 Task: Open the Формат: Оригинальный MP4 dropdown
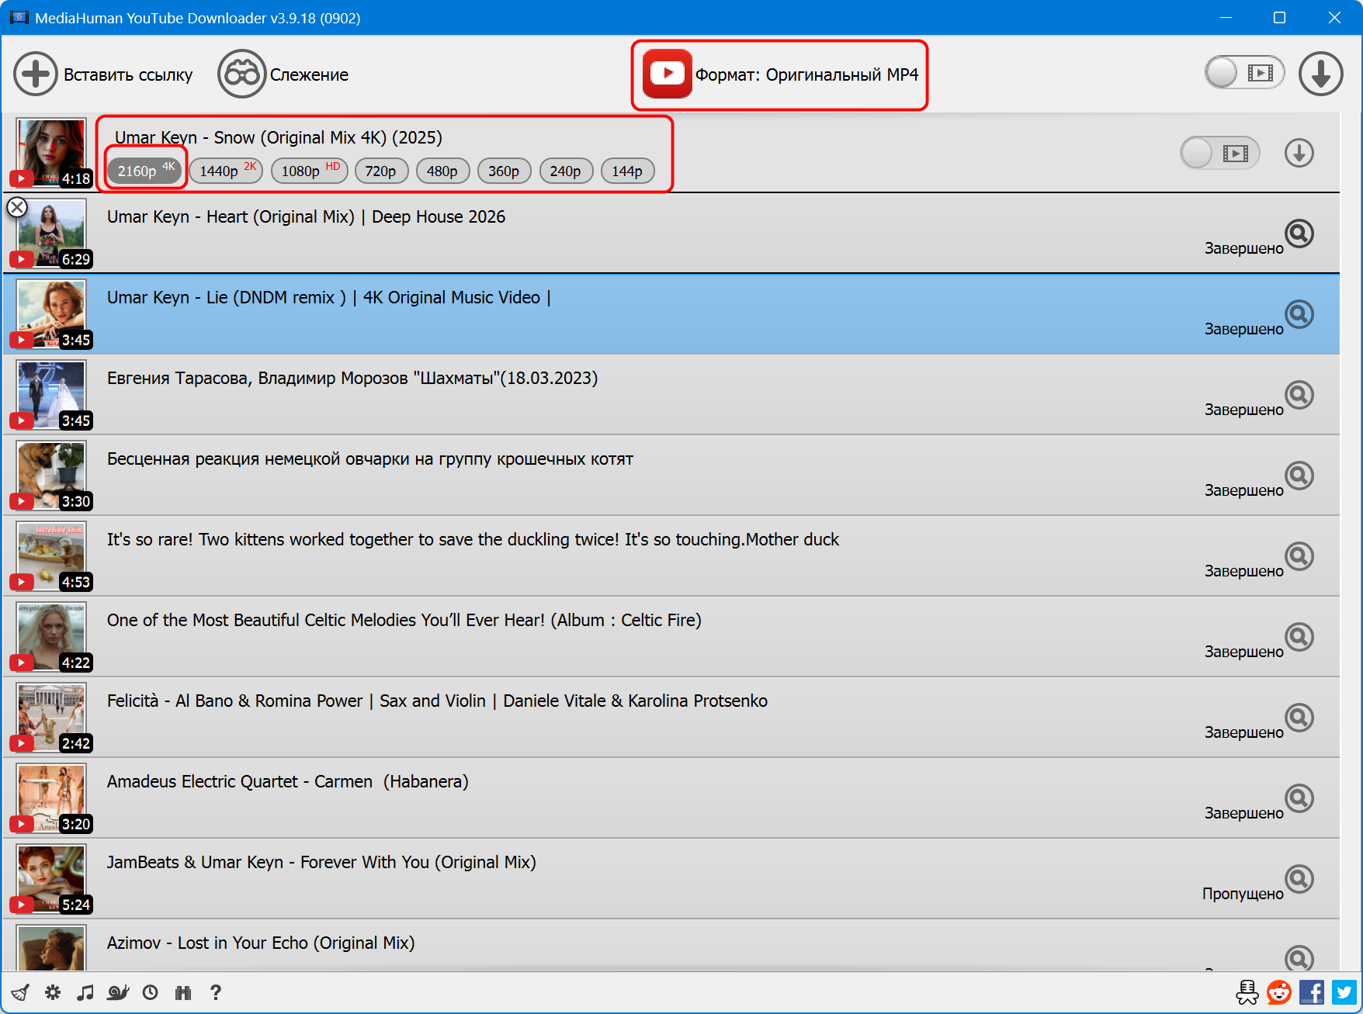coord(780,74)
